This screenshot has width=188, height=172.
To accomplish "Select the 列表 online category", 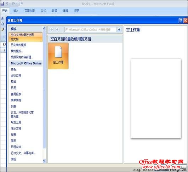I will click(13, 106).
